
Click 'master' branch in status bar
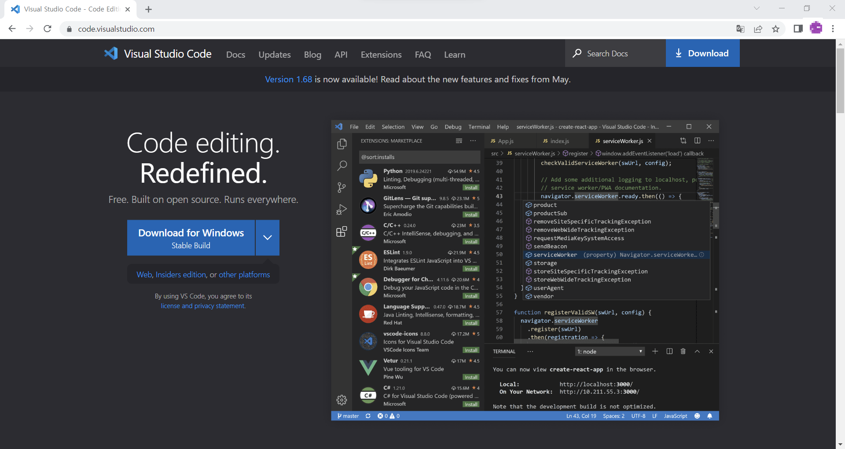click(x=348, y=416)
